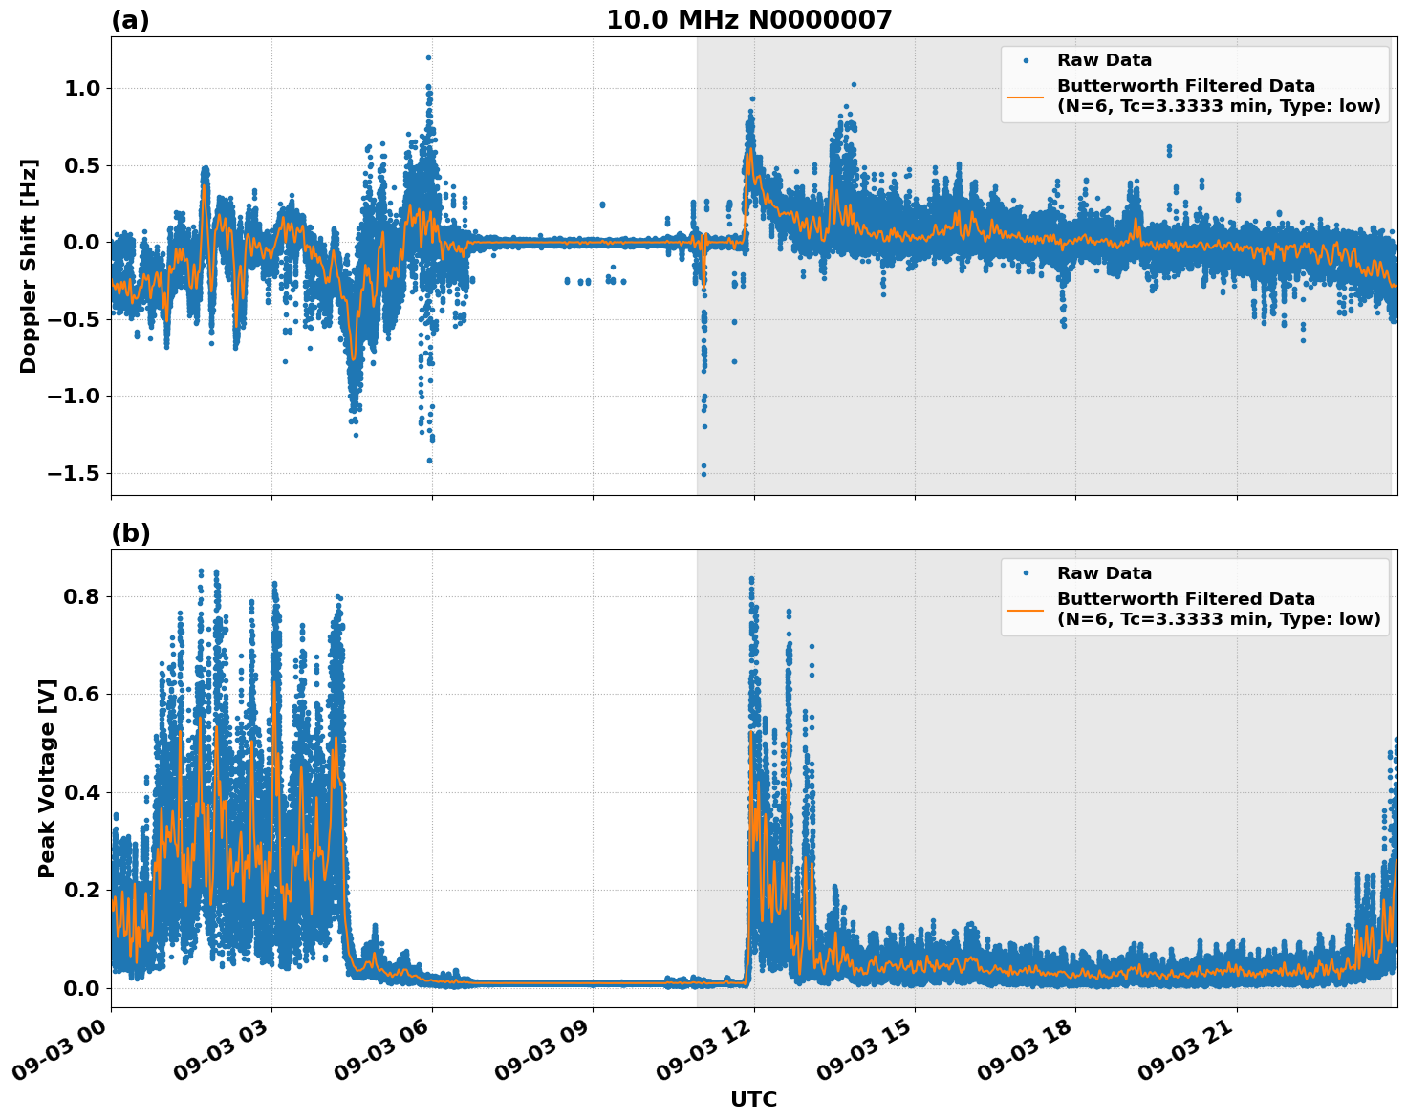
Task: Click the orange line sample in Doppler legend
Action: coord(1026,97)
